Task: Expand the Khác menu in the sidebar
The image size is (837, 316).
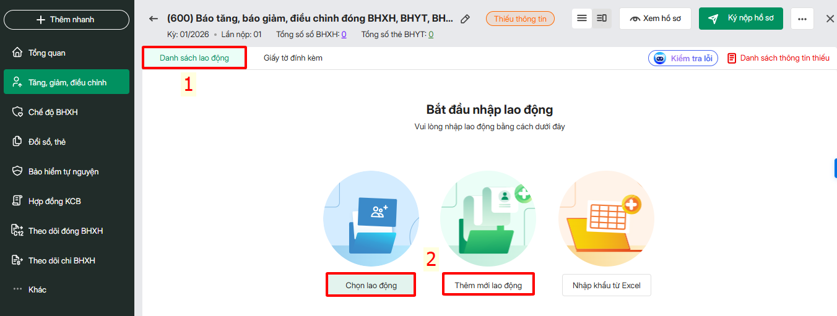Action: (x=37, y=290)
